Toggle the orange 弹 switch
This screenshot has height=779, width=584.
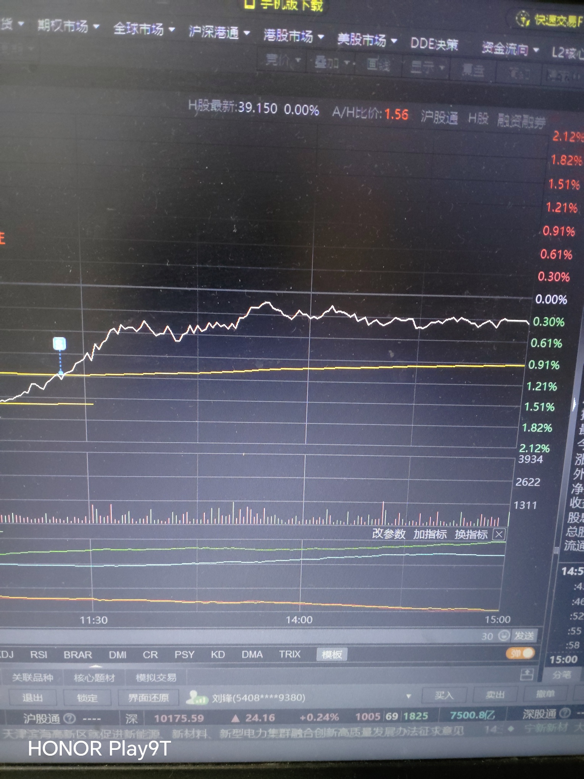click(x=520, y=653)
